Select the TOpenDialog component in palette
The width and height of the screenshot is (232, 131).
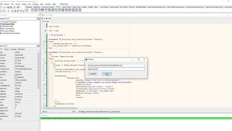tap(32, 10)
